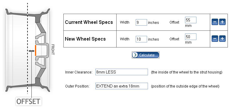Click the Calculate button
The image size is (229, 109).
pyautogui.click(x=146, y=55)
